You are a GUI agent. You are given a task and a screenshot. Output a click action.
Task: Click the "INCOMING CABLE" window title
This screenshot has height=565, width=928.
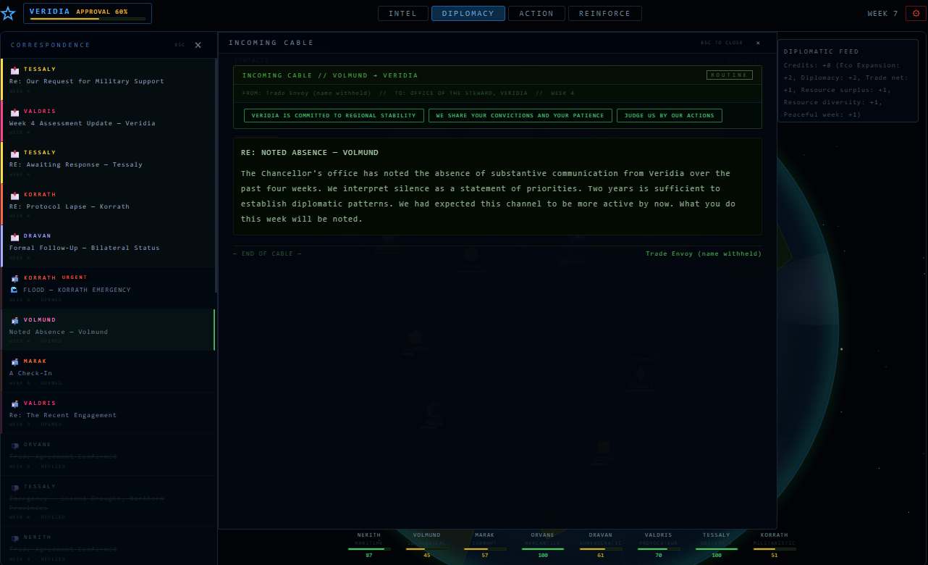271,43
